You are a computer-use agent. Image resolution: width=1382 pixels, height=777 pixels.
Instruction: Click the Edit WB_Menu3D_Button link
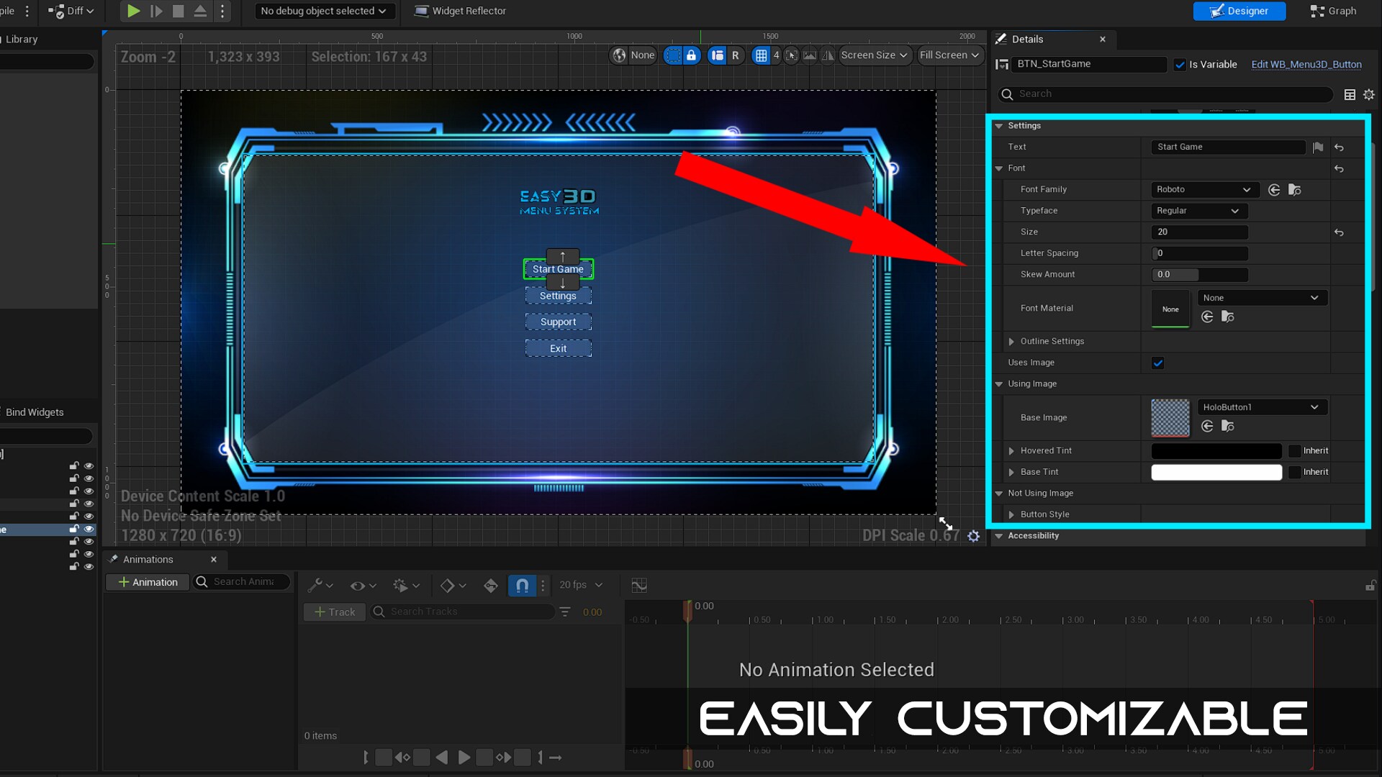point(1306,65)
